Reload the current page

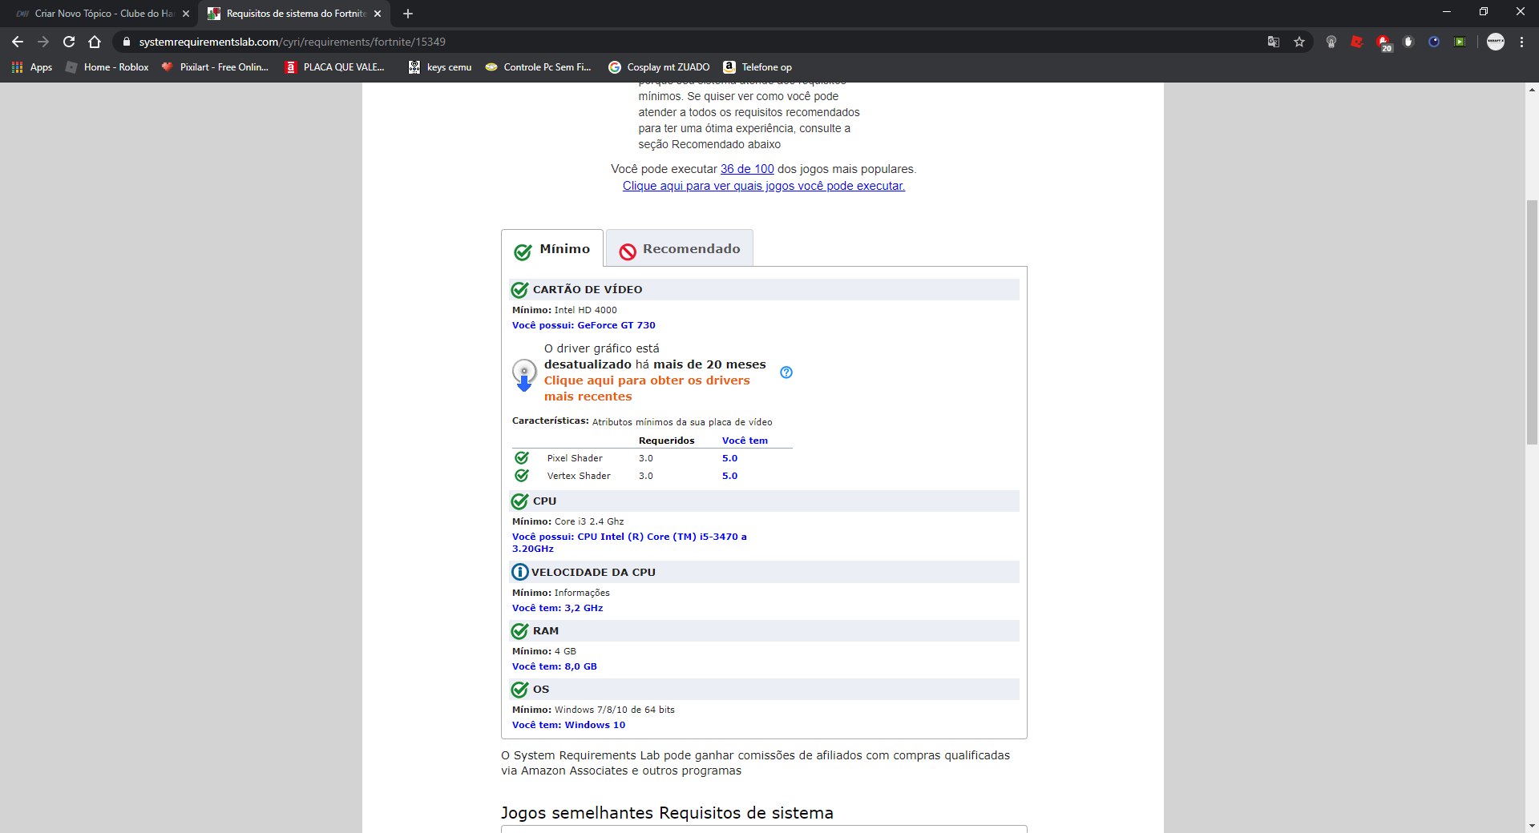pos(69,42)
